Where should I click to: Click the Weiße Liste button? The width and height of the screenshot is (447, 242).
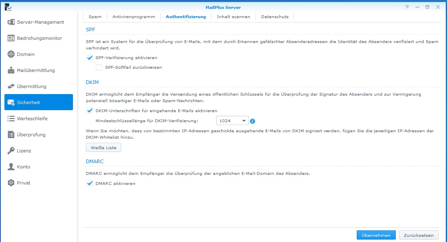coord(104,148)
